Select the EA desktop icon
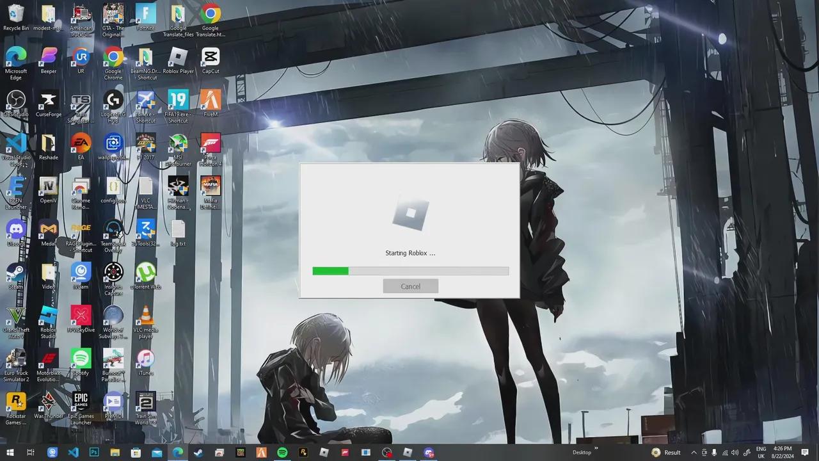This screenshot has height=461, width=819. tap(81, 147)
